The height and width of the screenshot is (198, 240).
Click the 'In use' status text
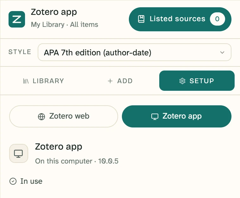(x=31, y=181)
